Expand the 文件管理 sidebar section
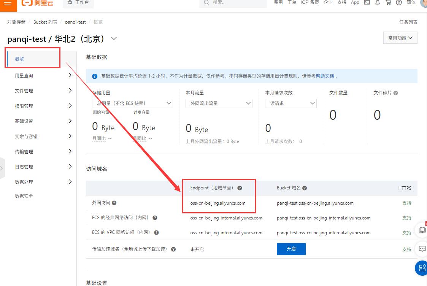Viewport: 427px width, 286px height. [x=41, y=91]
